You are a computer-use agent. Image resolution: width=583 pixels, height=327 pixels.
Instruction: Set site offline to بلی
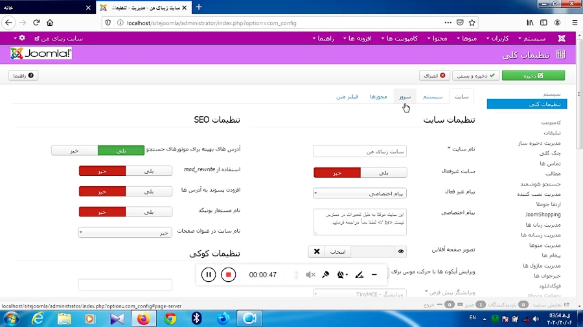tap(383, 173)
